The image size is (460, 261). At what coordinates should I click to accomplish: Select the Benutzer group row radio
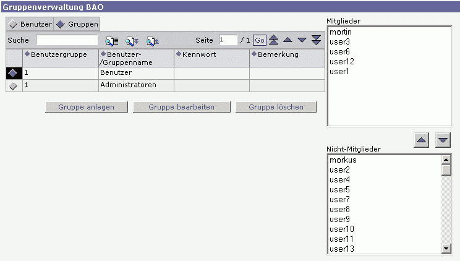[14, 73]
